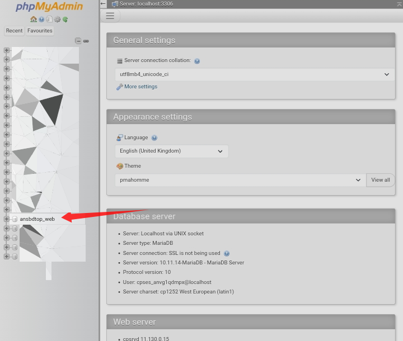Open navigation panel settings gear icon

point(57,19)
